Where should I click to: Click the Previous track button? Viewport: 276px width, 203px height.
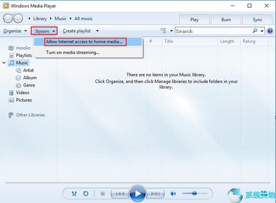tap(120, 194)
